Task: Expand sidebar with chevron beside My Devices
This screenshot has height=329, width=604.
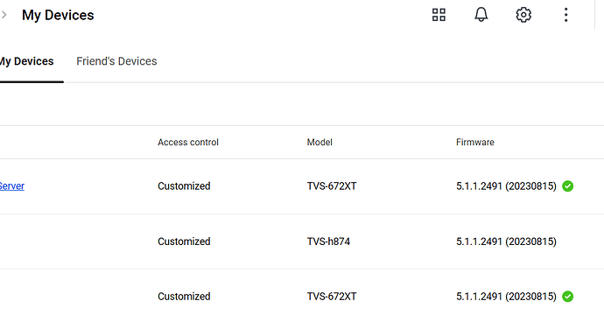Action: click(x=4, y=15)
